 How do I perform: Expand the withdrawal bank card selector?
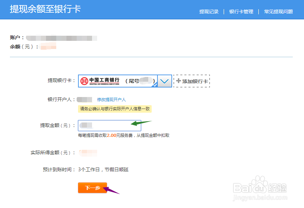pyautogui.click(x=165, y=81)
